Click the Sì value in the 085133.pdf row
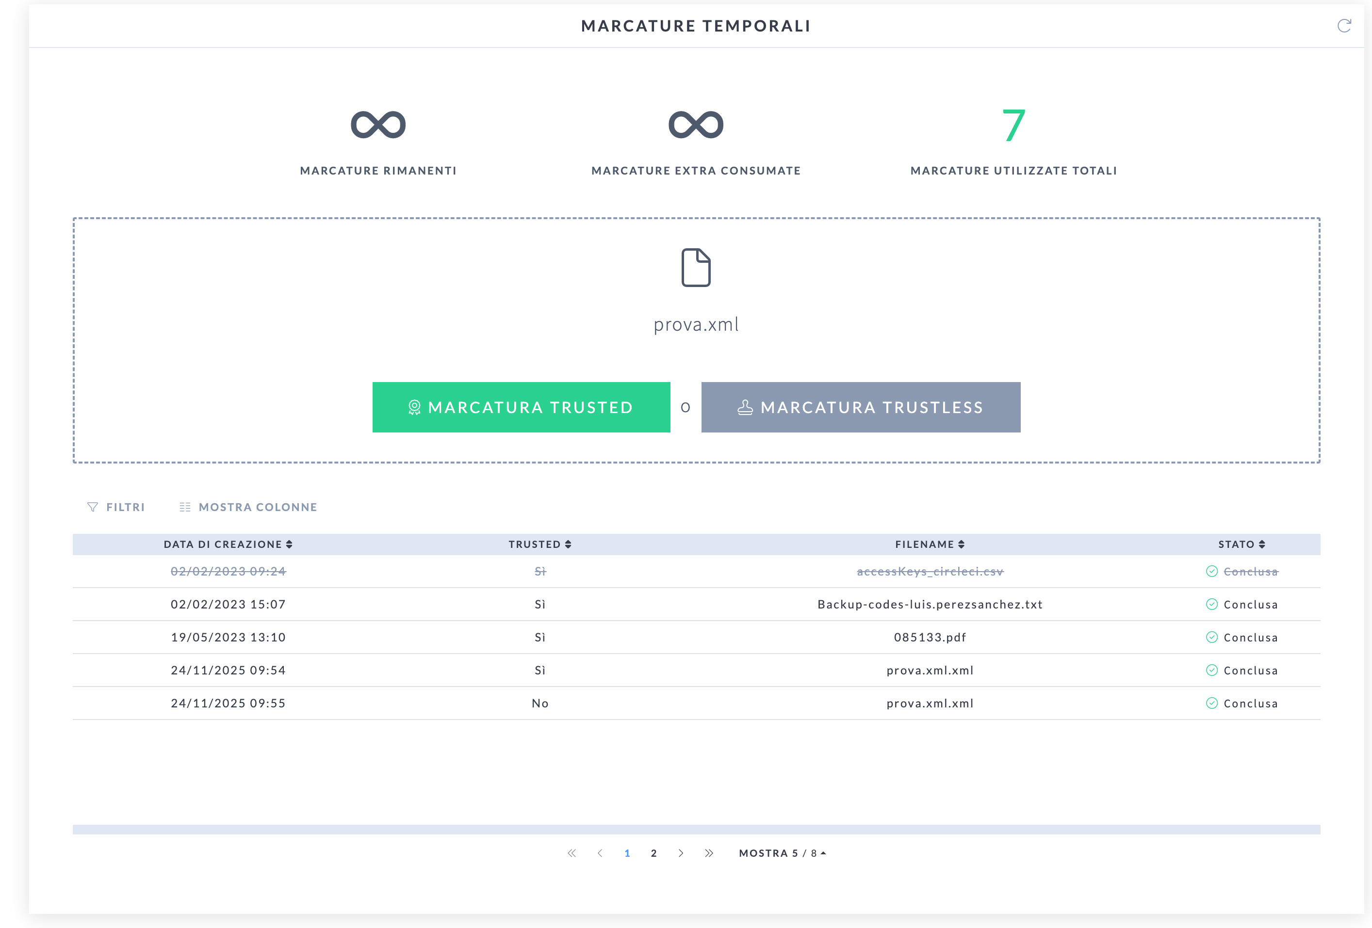 540,637
